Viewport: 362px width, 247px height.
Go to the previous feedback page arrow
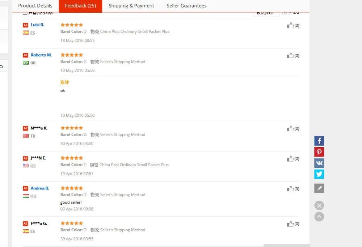[x=285, y=13]
